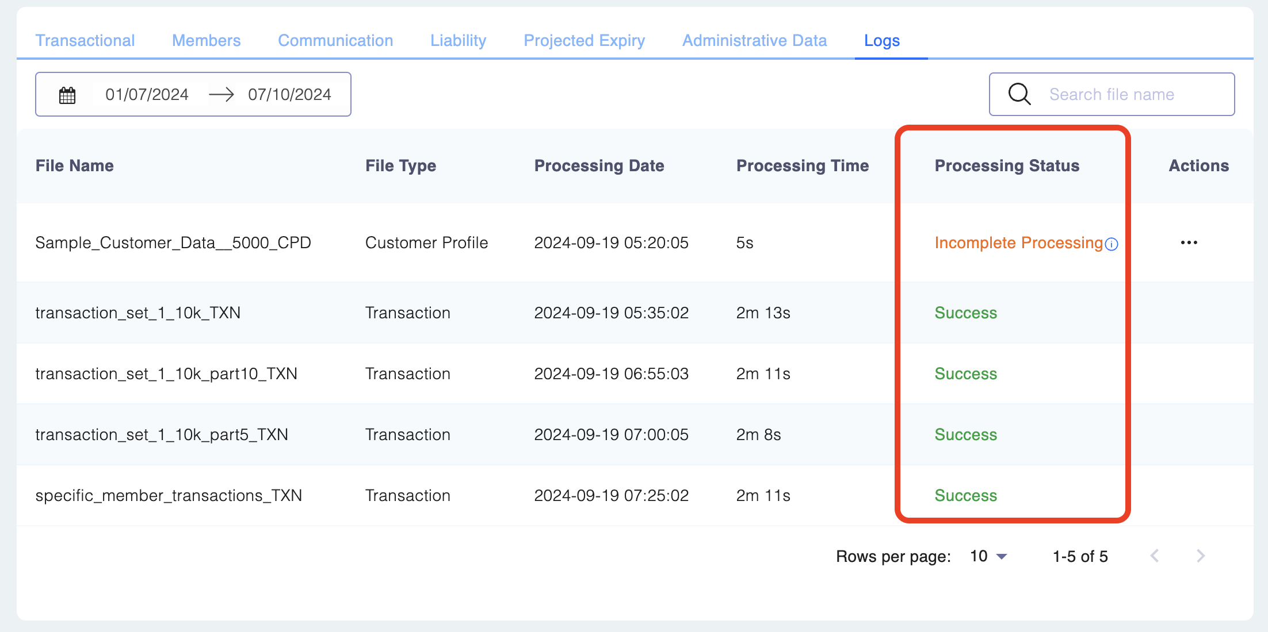Viewport: 1268px width, 632px height.
Task: Click the calendar icon in date range
Action: [67, 95]
